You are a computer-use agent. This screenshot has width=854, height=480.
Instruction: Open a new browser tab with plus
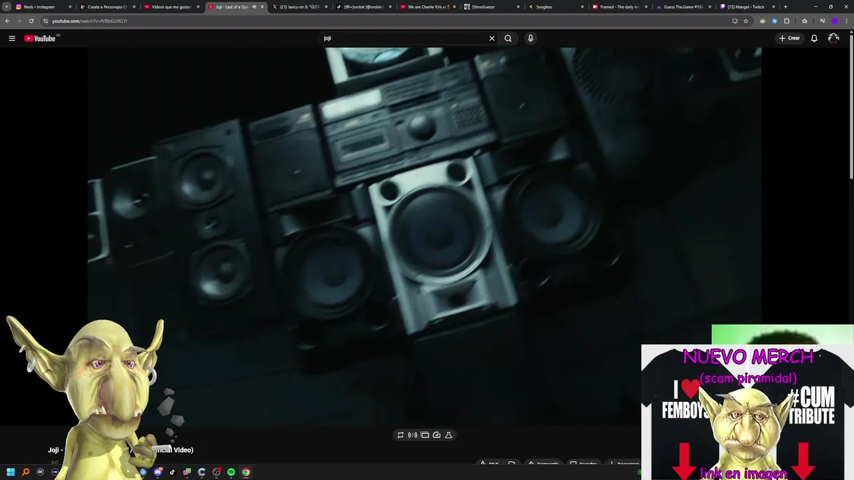click(785, 7)
